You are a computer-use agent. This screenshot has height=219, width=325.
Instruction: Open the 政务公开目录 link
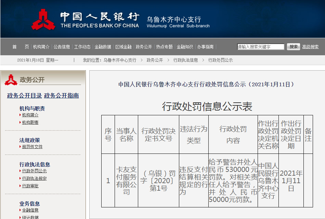(x=24, y=96)
